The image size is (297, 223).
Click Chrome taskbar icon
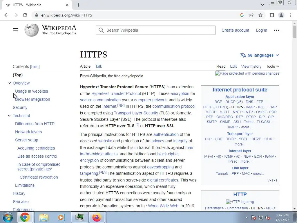tap(25, 217)
